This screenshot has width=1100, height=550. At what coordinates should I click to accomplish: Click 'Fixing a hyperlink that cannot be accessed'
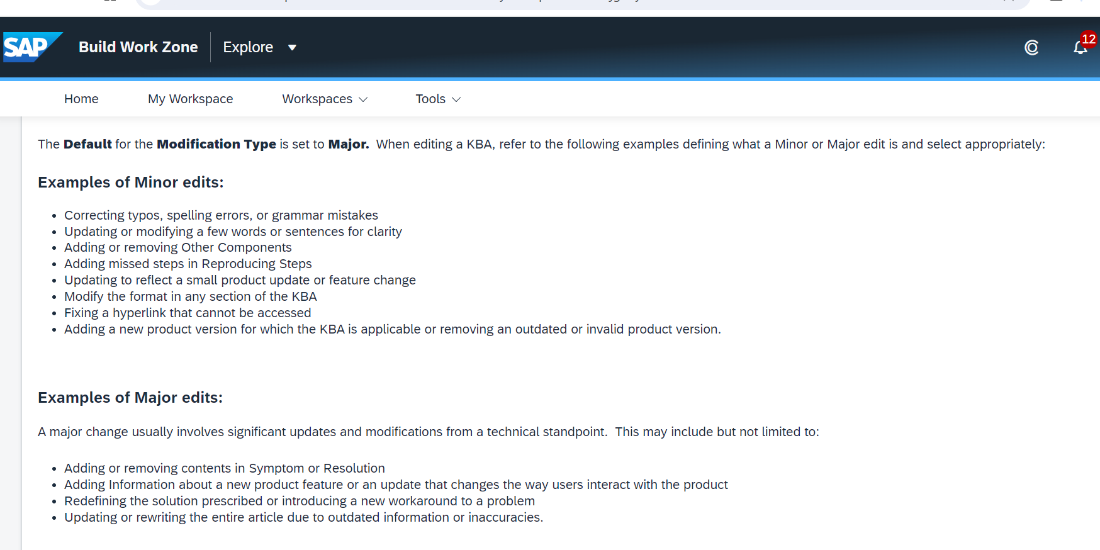tap(188, 313)
